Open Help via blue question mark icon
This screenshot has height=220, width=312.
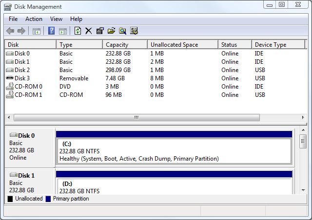coord(51,31)
